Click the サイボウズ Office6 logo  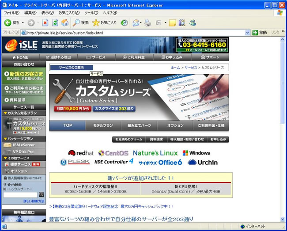pos(160,163)
